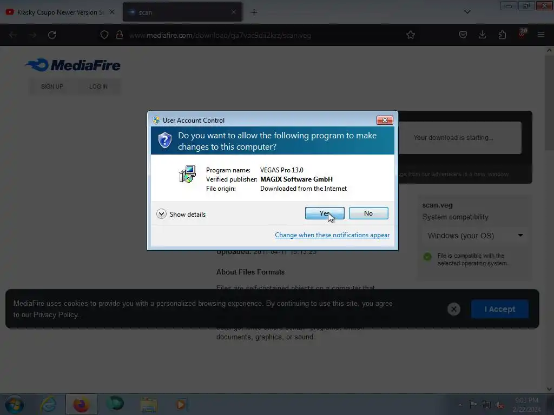This screenshot has height=415, width=554.
Task: Expand Show details in UAC dialog
Action: click(x=181, y=214)
